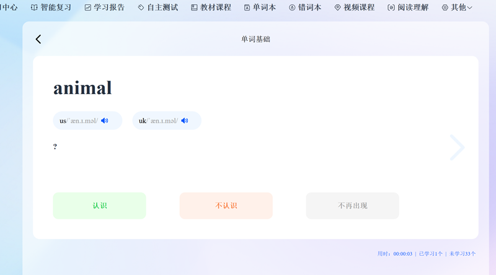The height and width of the screenshot is (275, 496).
Task: Click the 视频课程 icon
Action: pyautogui.click(x=337, y=7)
